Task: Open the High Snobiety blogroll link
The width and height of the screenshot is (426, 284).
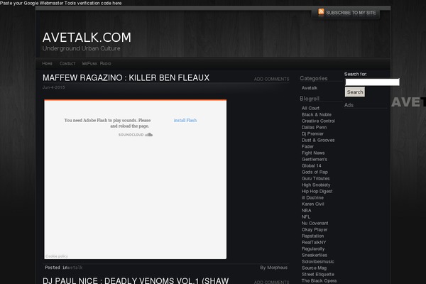Action: pos(316,185)
